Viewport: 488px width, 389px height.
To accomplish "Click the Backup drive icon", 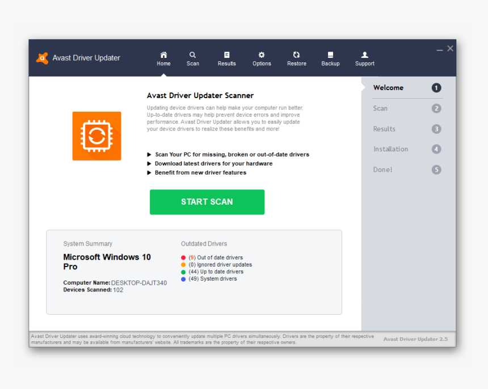I will tap(330, 55).
